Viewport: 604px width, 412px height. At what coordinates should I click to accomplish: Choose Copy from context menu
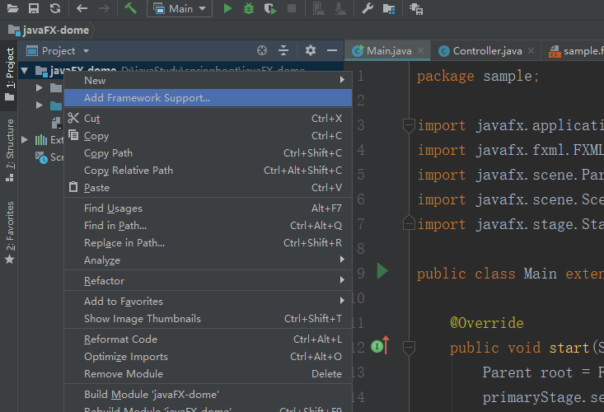pos(208,135)
